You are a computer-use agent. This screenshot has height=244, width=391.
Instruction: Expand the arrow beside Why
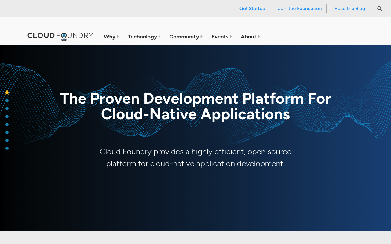[118, 37]
